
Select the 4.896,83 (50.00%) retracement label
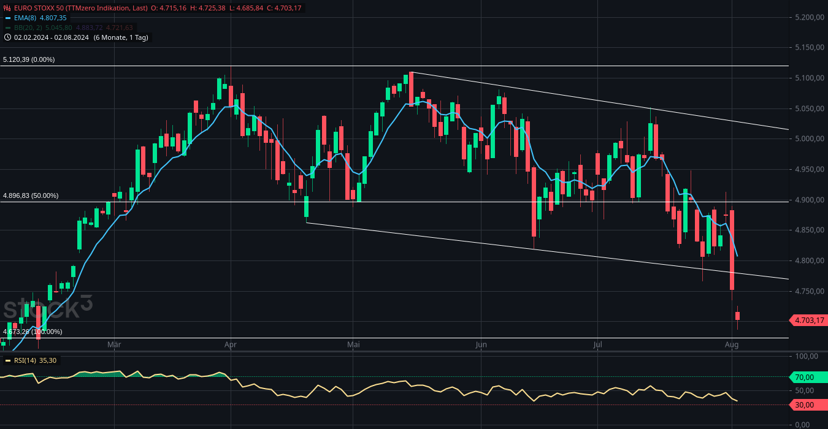(x=29, y=195)
